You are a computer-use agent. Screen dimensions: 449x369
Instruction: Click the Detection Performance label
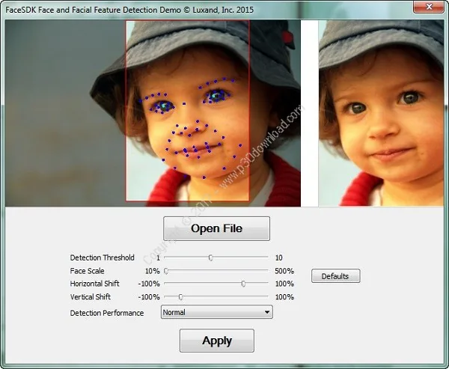(x=107, y=313)
